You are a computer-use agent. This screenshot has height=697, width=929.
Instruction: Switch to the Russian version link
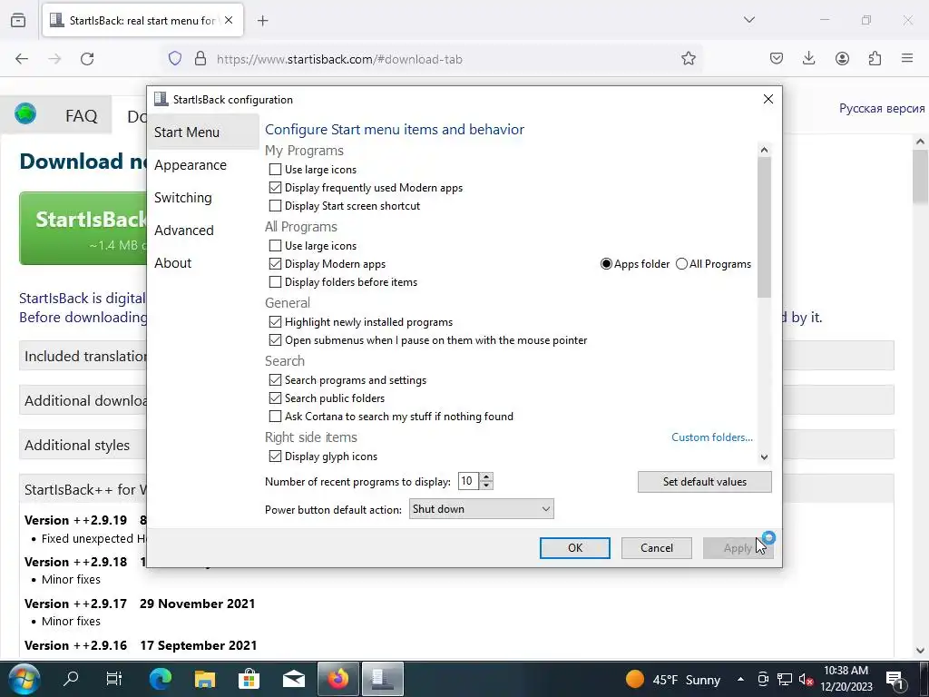click(x=882, y=109)
